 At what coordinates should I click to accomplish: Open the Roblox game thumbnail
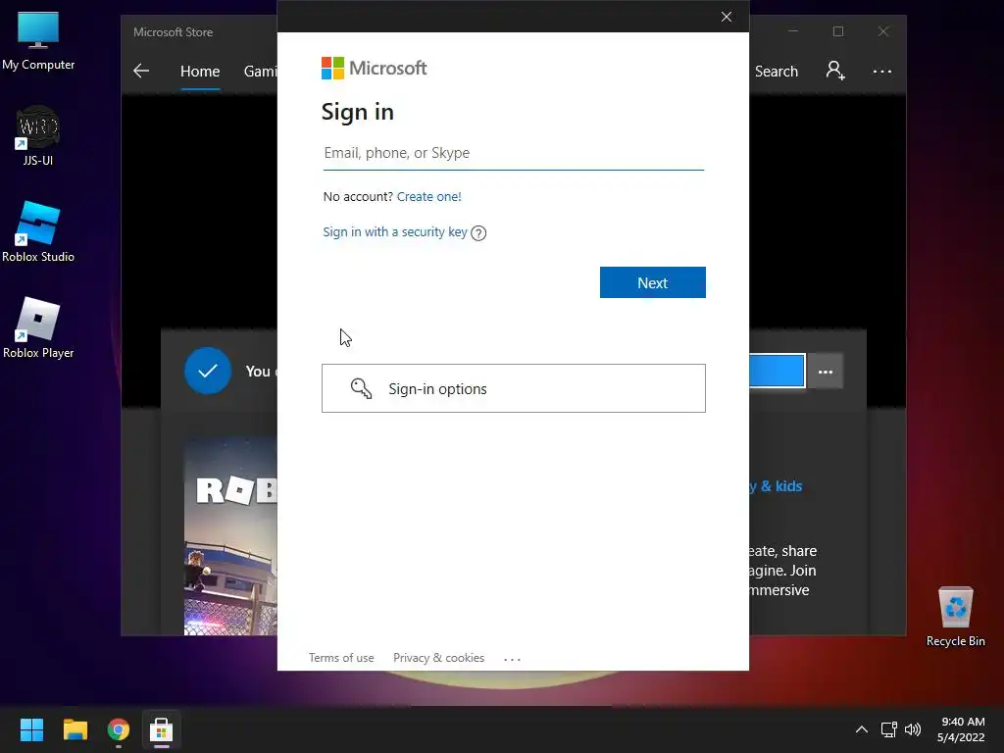[230, 536]
